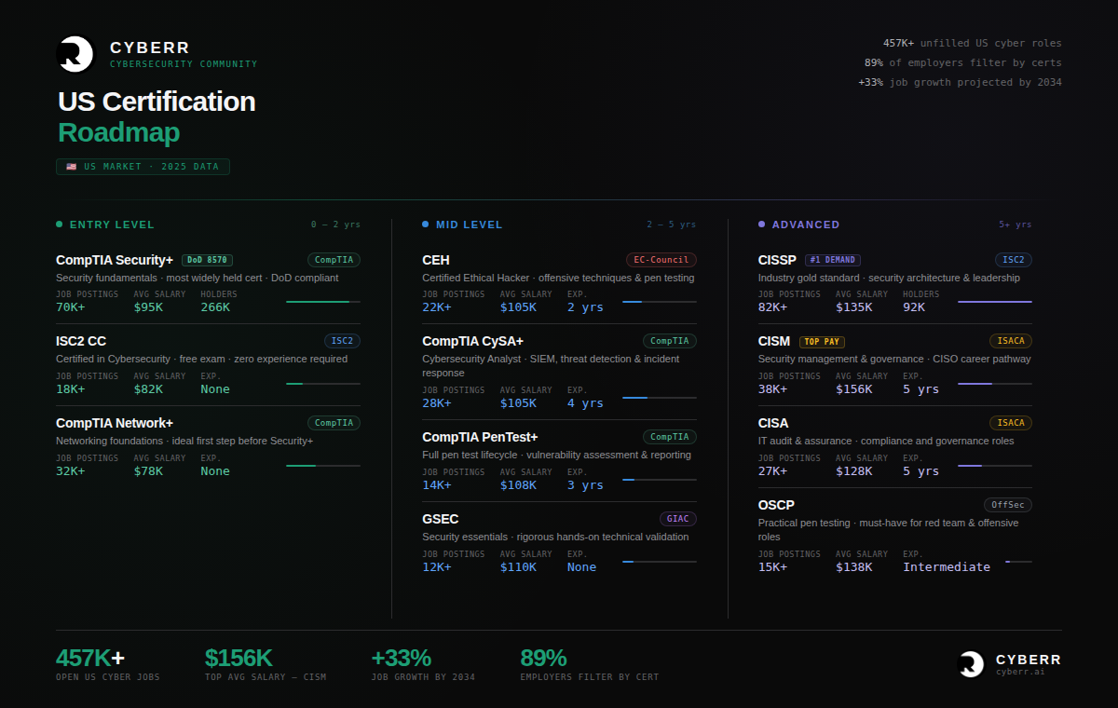Image resolution: width=1118 pixels, height=708 pixels.
Task: Open the cyberr.ai link in the footer
Action: click(x=1020, y=672)
